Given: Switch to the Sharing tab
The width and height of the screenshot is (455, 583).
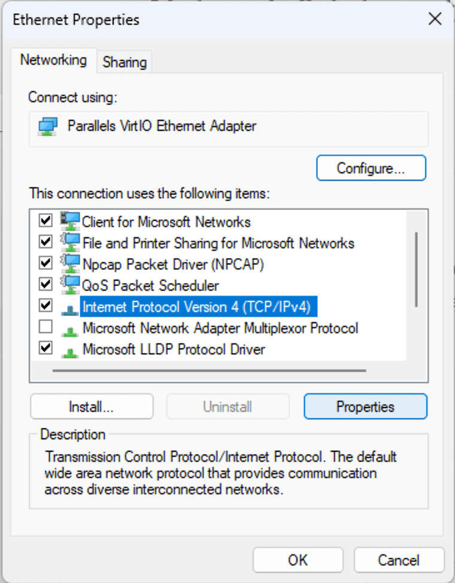Looking at the screenshot, I should tap(125, 62).
